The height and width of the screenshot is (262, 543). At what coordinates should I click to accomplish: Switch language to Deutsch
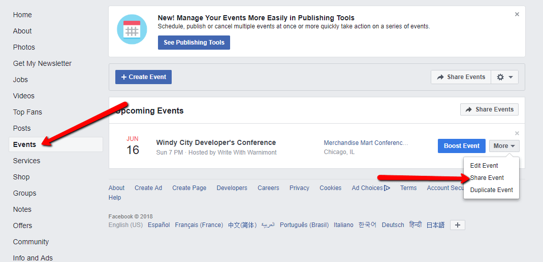pos(393,225)
